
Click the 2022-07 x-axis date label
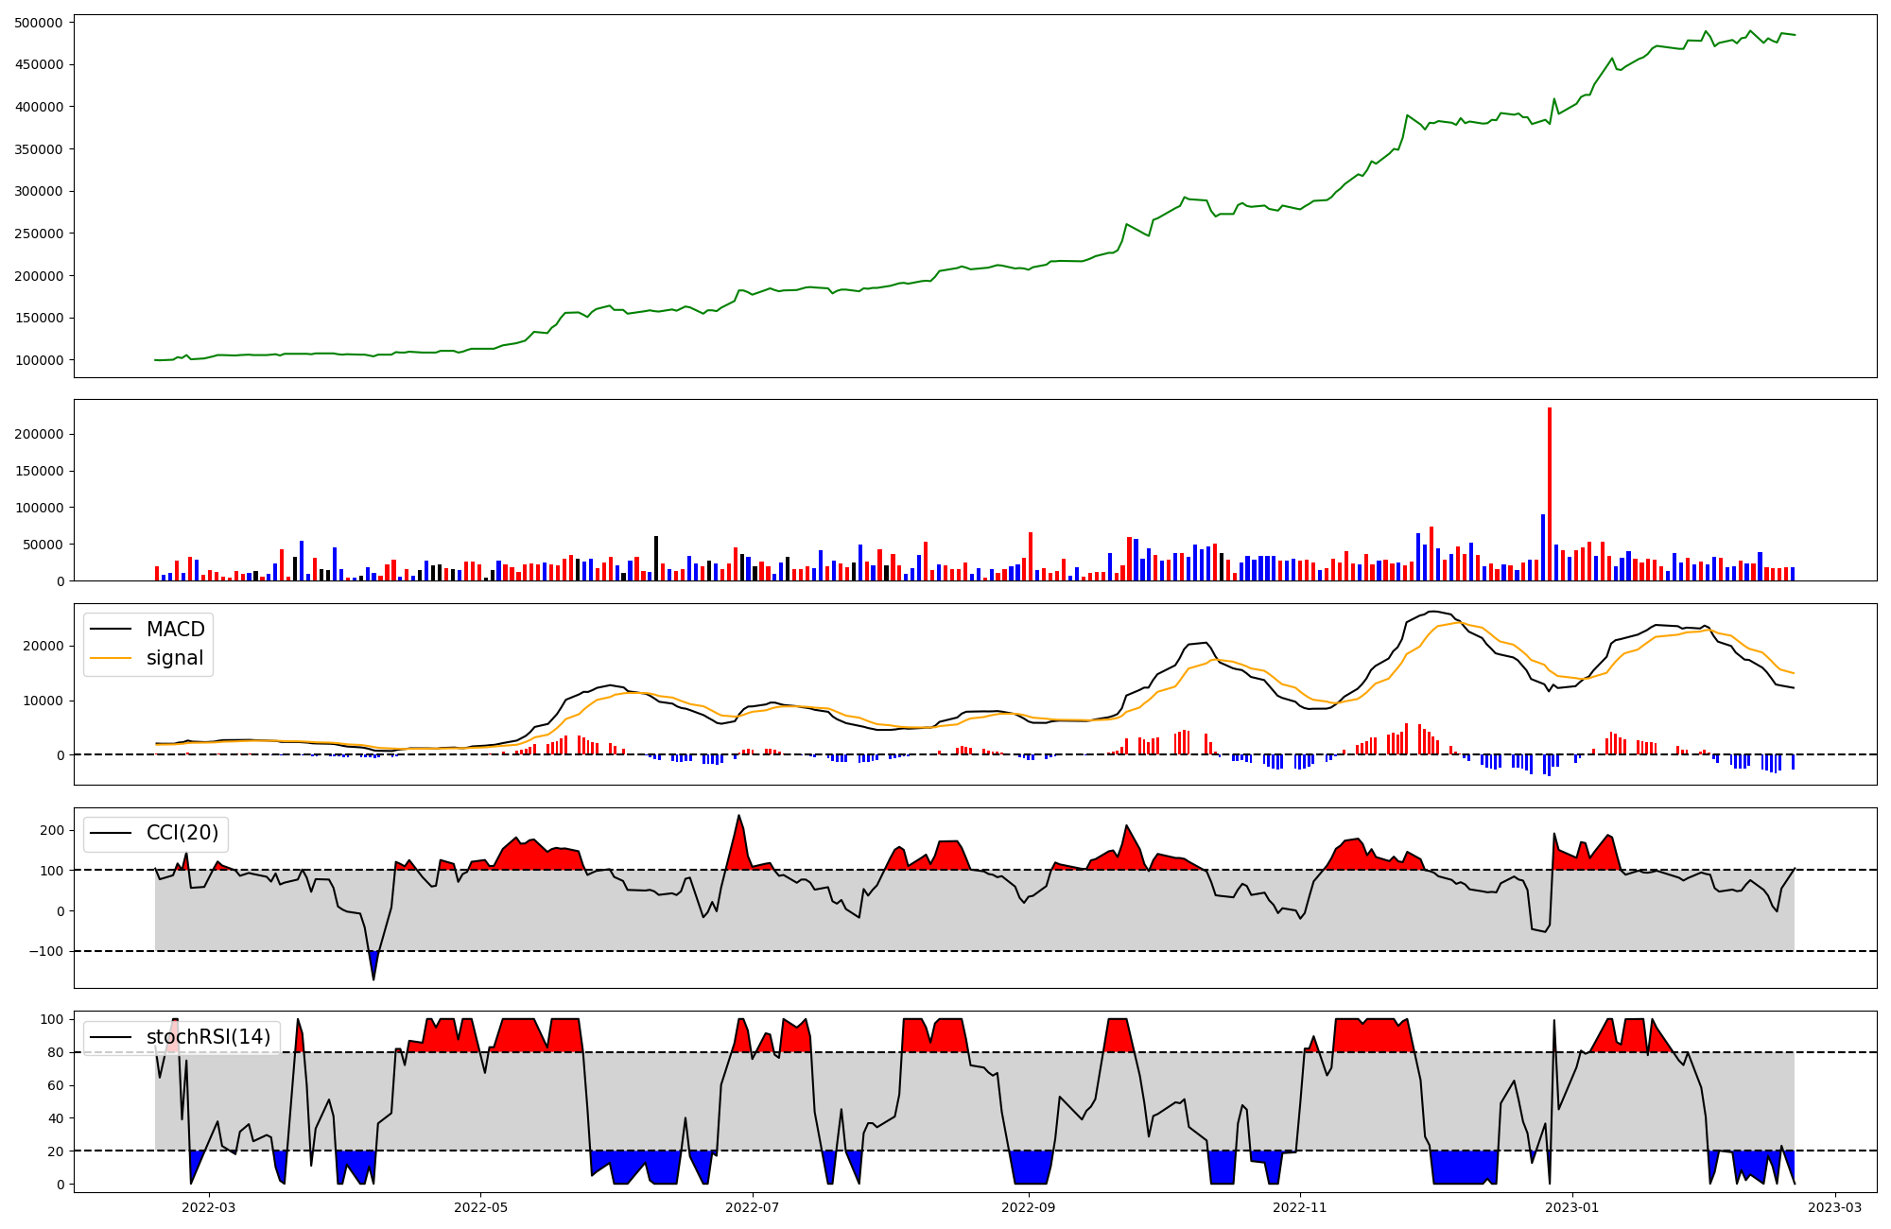point(753,1206)
